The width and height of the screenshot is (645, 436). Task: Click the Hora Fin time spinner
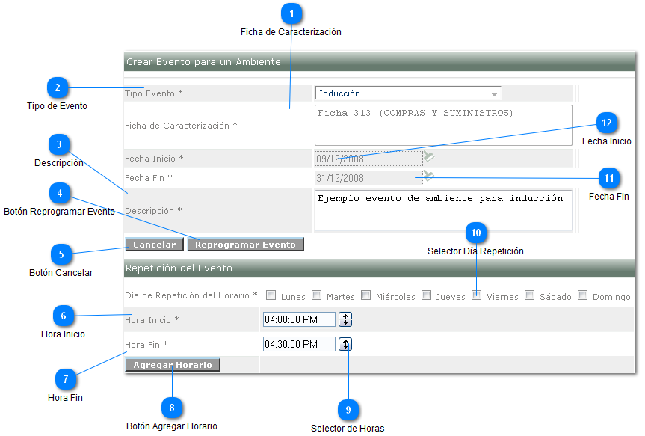(345, 344)
